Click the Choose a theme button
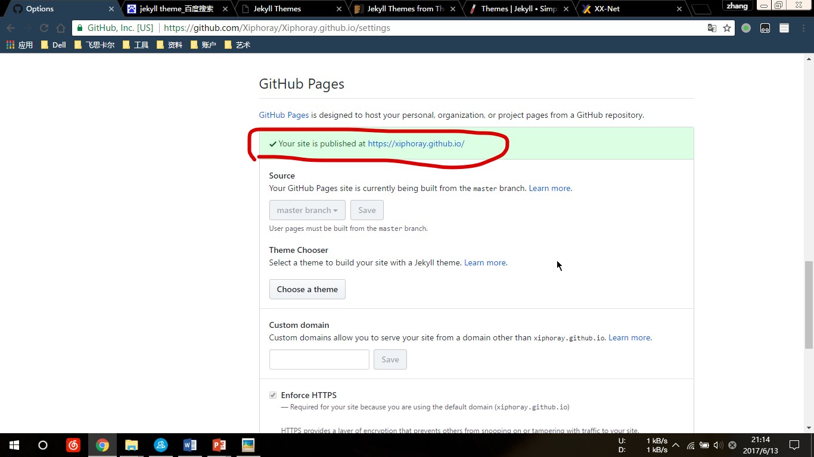The height and width of the screenshot is (457, 814). pos(307,289)
